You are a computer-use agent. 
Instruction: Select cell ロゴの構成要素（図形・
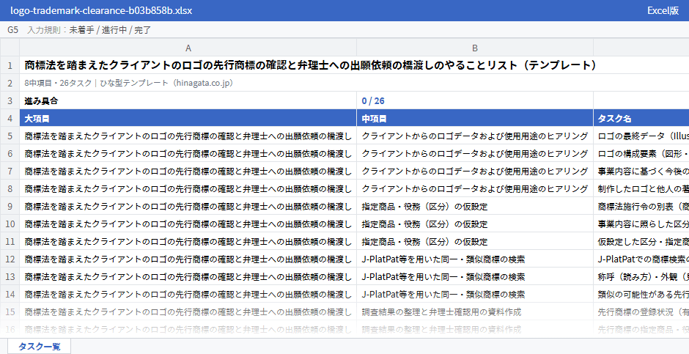(641, 153)
